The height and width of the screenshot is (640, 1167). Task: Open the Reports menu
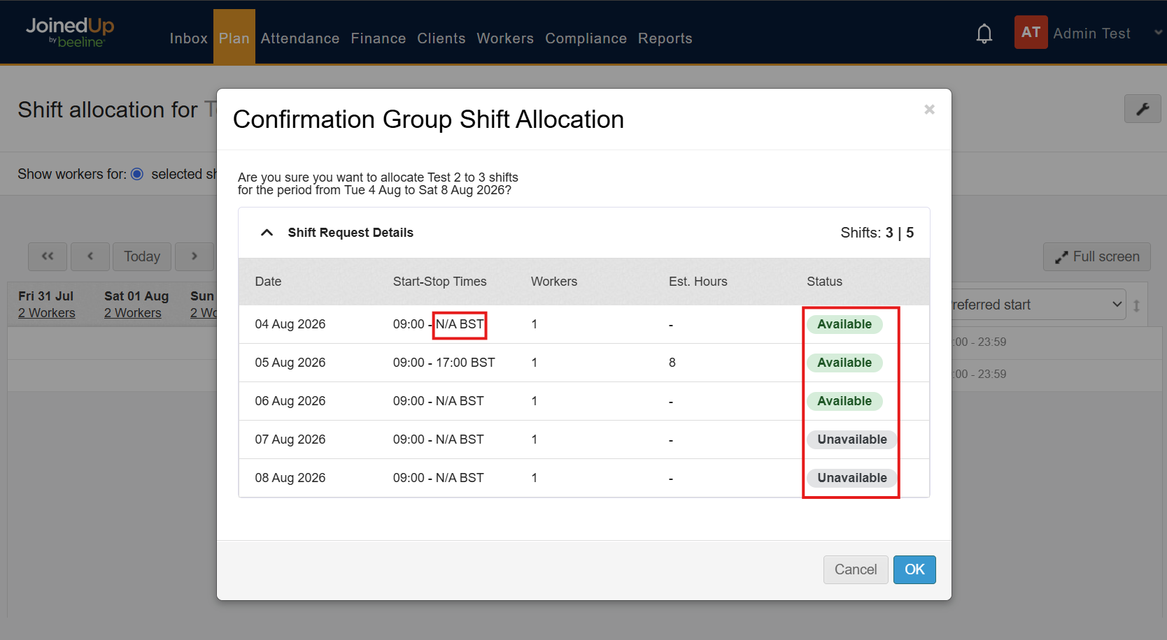665,38
